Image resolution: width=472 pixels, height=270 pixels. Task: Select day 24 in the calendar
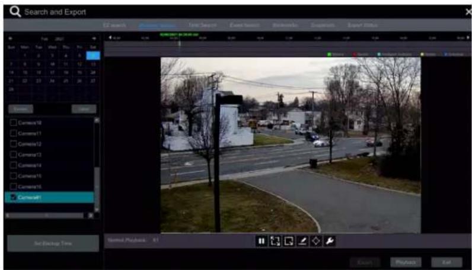point(52,81)
